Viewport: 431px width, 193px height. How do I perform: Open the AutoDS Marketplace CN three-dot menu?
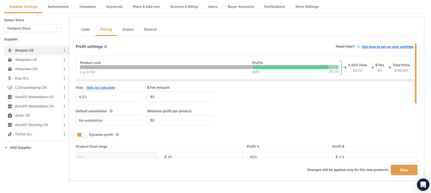tap(64, 106)
